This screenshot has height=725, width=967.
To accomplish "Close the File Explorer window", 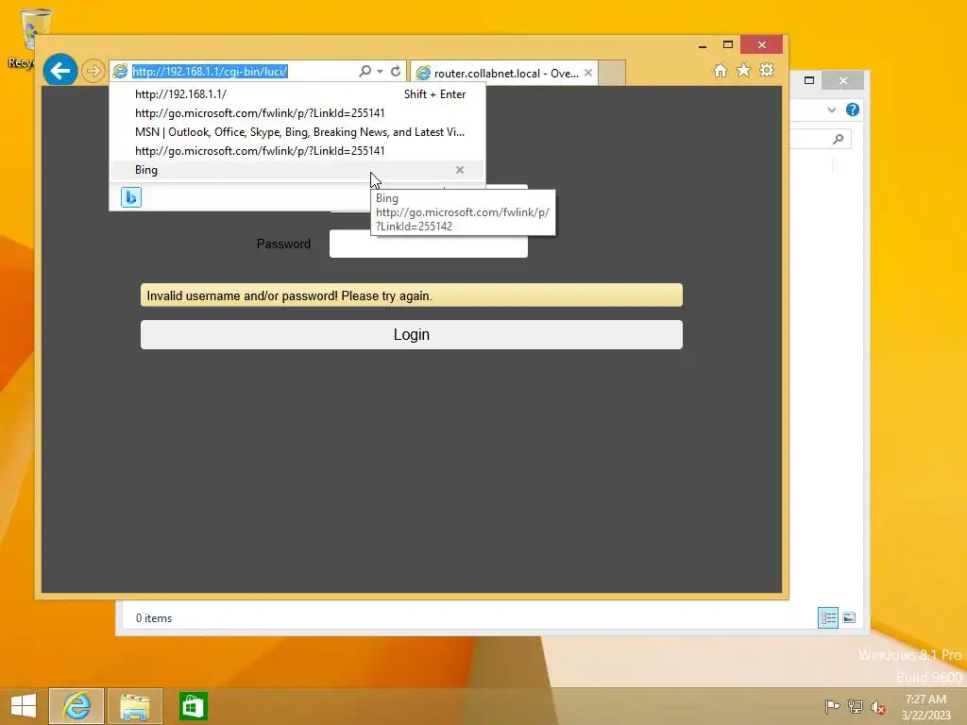I will (x=843, y=81).
